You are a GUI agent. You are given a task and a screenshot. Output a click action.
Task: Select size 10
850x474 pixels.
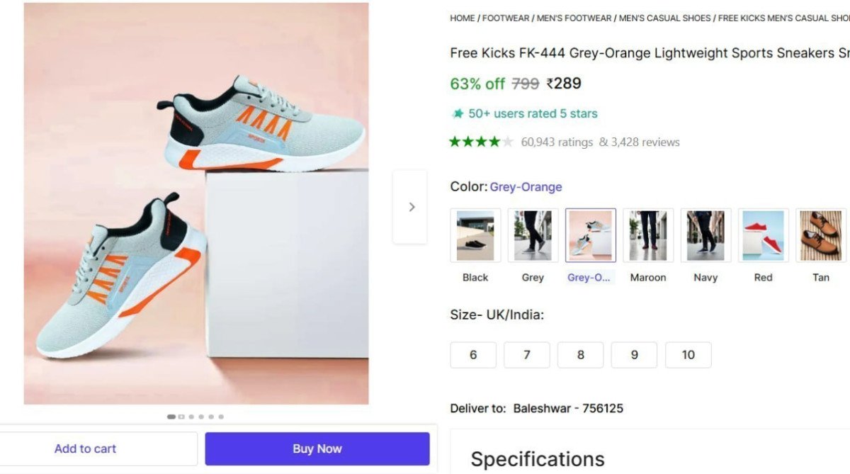[x=688, y=354]
